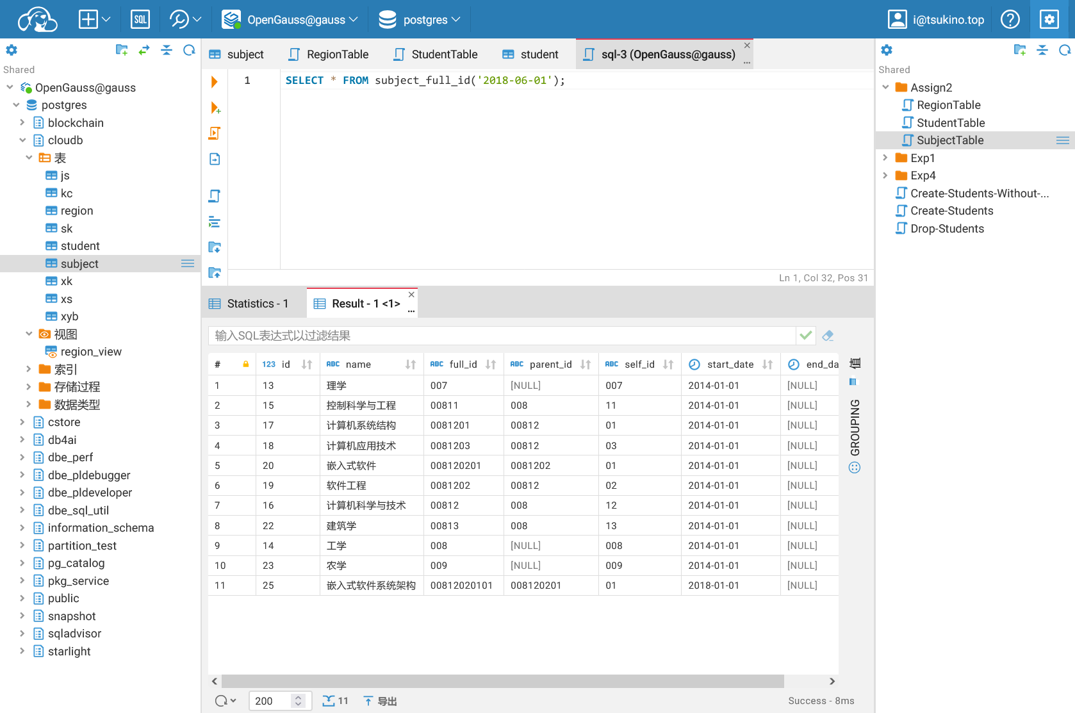Click the SQL filter expression input field
Image resolution: width=1075 pixels, height=713 pixels.
[501, 336]
